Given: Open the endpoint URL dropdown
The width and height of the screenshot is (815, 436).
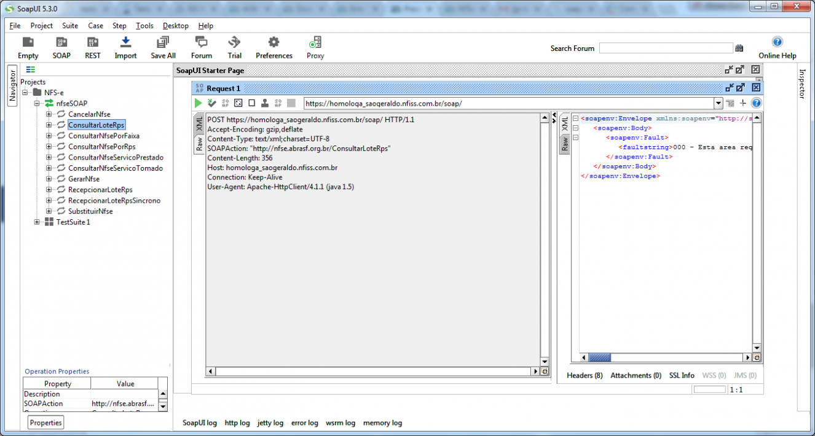Looking at the screenshot, I should 718,104.
